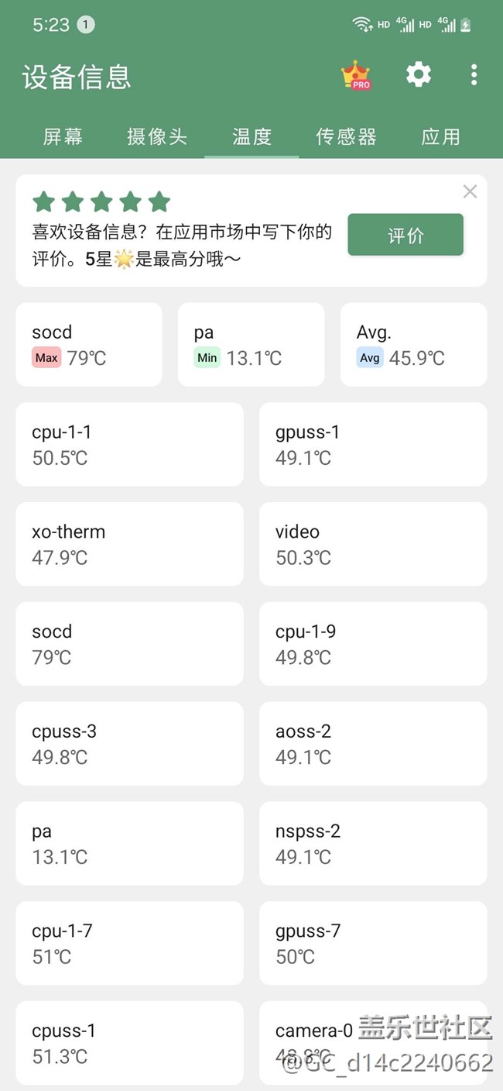
Task: Switch to the 屏幕 tab
Action: [63, 137]
